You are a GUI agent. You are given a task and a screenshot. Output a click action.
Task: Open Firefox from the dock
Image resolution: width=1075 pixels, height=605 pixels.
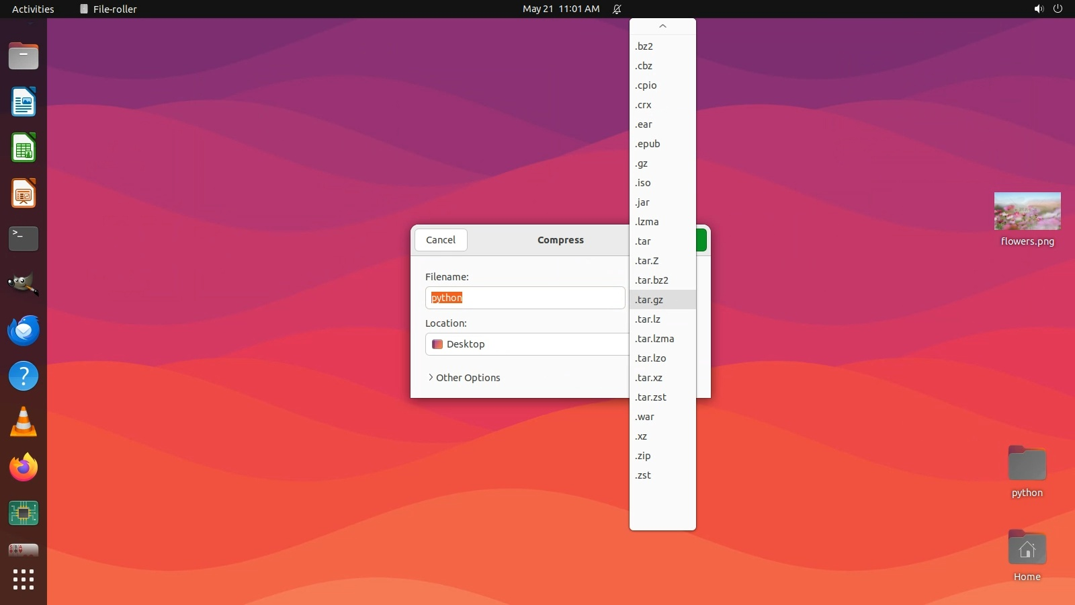pyautogui.click(x=24, y=467)
